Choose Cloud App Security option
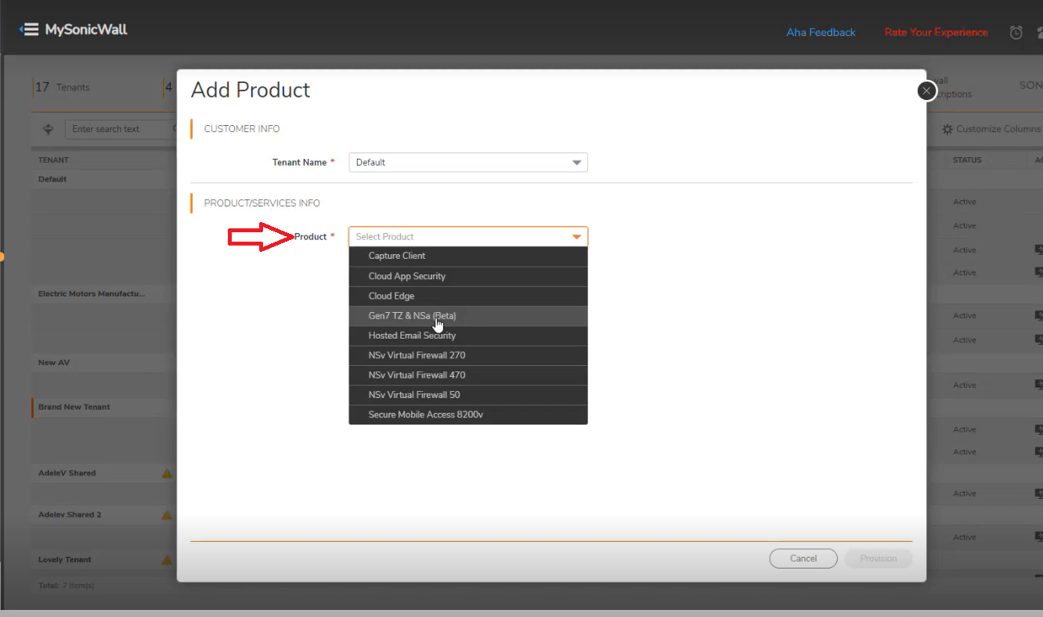 (406, 276)
